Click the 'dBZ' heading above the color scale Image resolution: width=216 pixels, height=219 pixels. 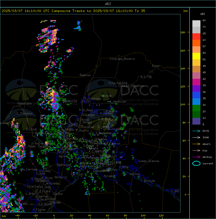pyautogui.click(x=203, y=14)
